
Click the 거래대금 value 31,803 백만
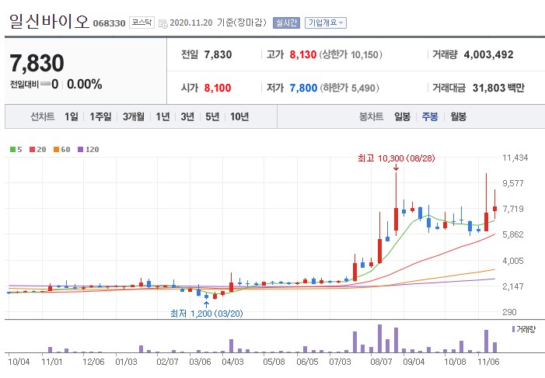click(498, 88)
